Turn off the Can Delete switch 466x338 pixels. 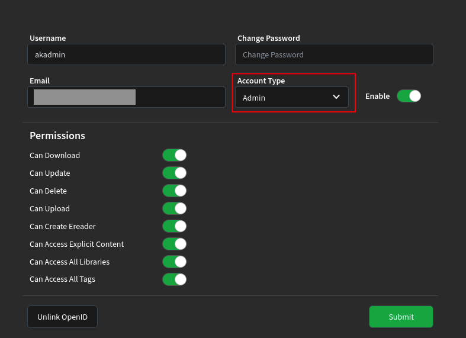point(174,191)
